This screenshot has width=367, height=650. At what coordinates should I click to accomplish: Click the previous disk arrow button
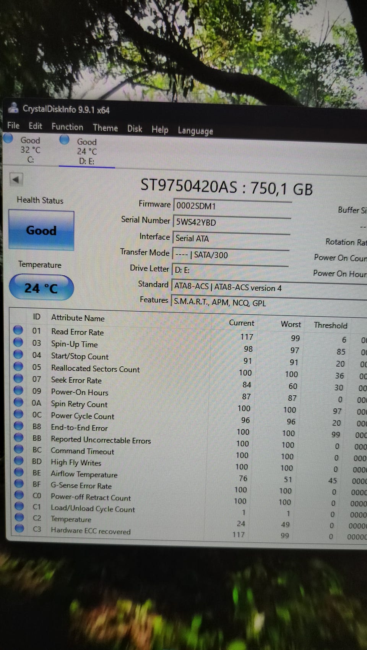(x=16, y=179)
